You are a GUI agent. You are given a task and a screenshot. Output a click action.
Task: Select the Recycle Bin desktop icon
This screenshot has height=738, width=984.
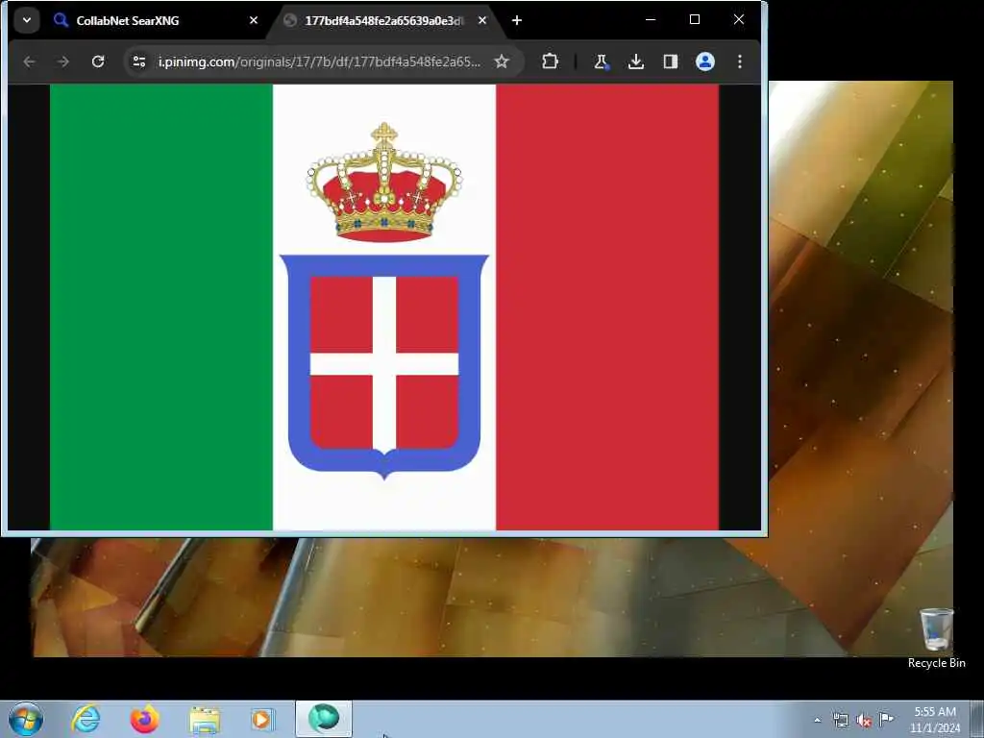(x=936, y=638)
